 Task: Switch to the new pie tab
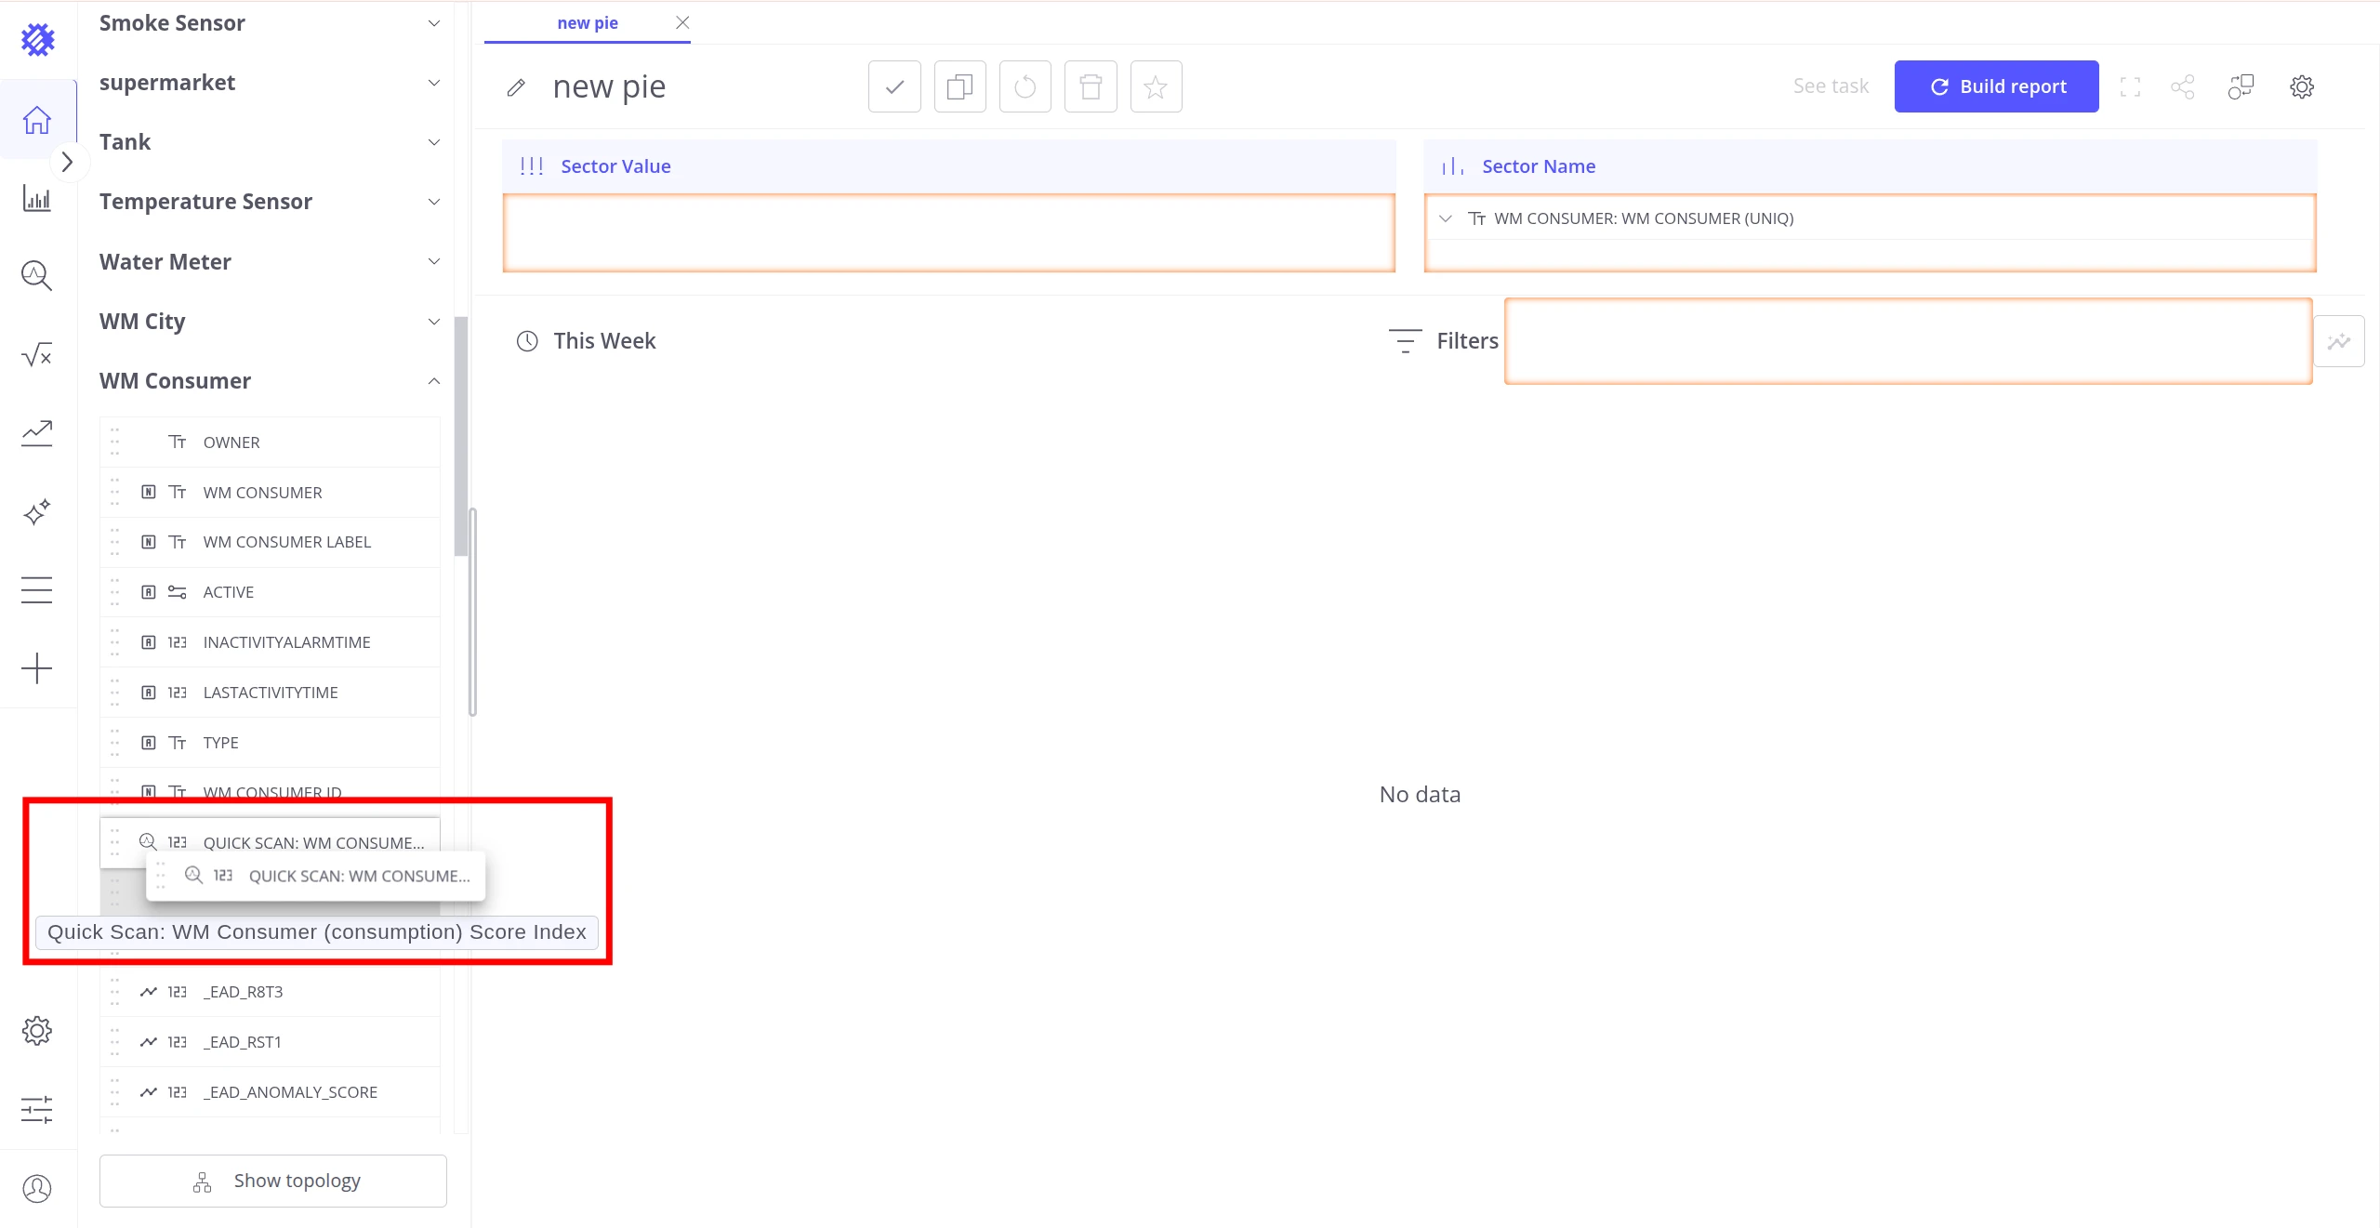pos(588,23)
